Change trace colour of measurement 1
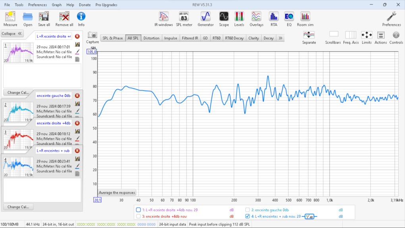Image resolution: width=405 pixels, height=228 pixels. coord(77,52)
